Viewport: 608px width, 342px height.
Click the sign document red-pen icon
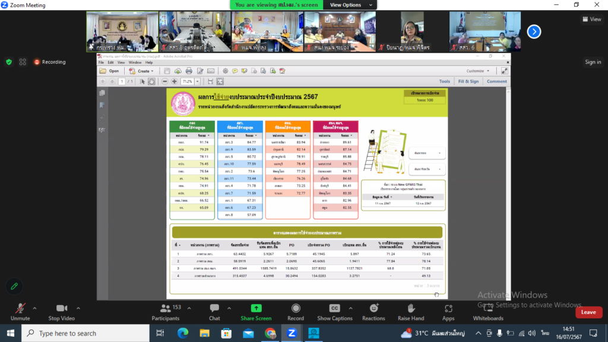tap(282, 71)
